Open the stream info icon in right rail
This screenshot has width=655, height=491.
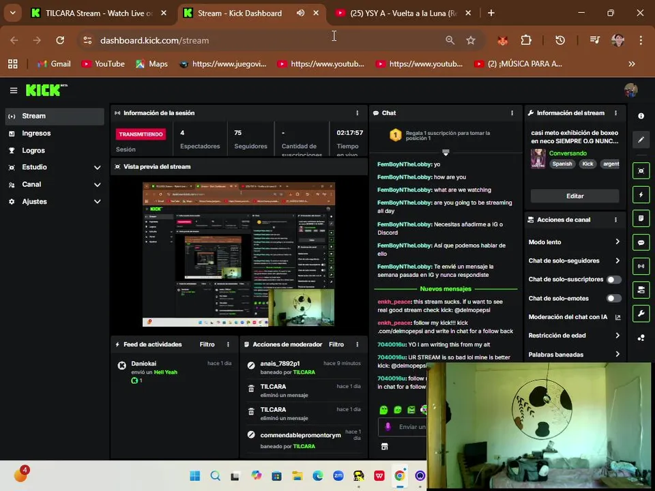coord(641,116)
